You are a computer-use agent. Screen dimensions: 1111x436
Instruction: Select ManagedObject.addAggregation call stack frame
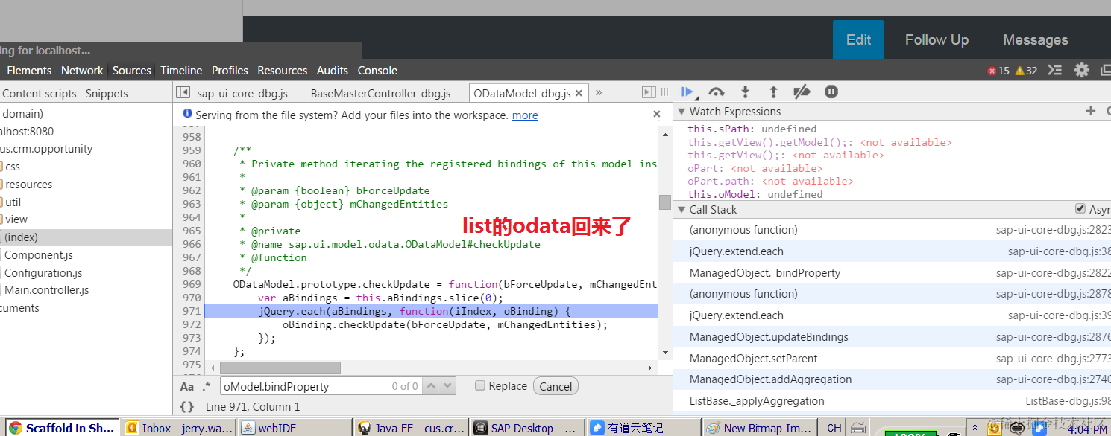click(x=892, y=379)
